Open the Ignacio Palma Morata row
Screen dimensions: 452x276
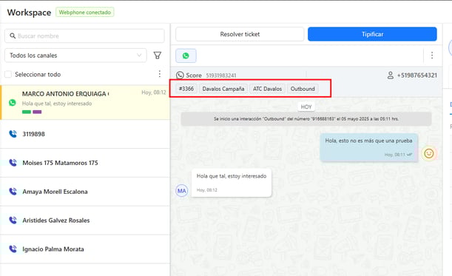point(85,249)
